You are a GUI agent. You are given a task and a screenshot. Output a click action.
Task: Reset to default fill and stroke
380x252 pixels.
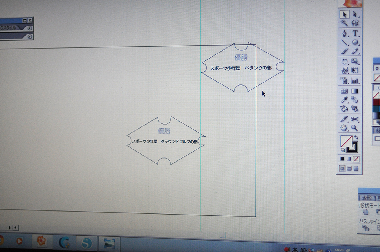click(343, 150)
